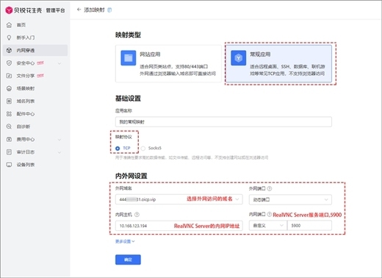Click the cube icon for 内网穿透
This screenshot has height=278, width=382.
click(9, 50)
